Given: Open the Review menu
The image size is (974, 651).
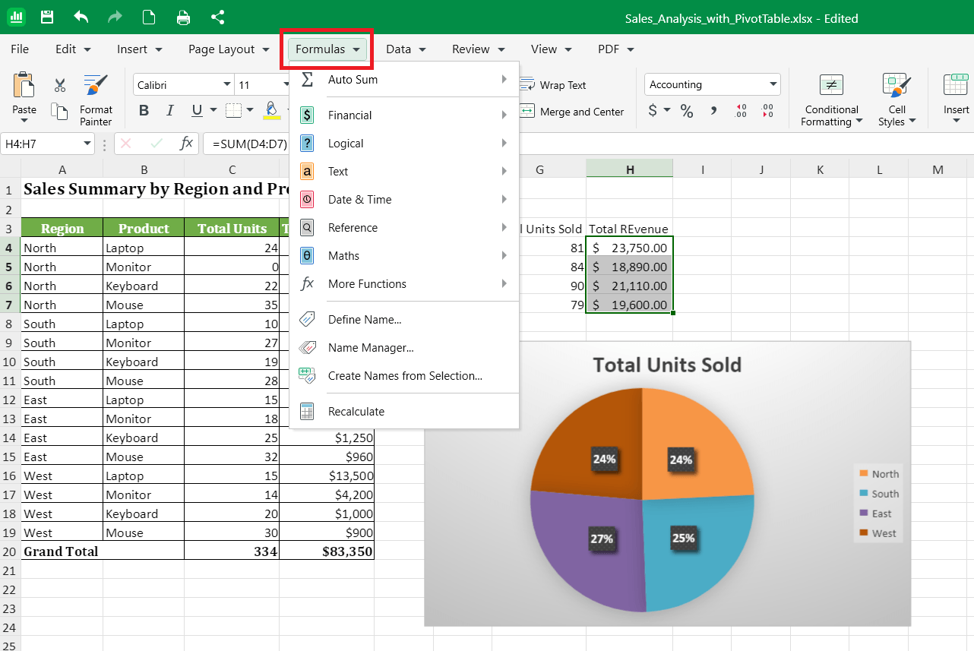Looking at the screenshot, I should pos(478,49).
